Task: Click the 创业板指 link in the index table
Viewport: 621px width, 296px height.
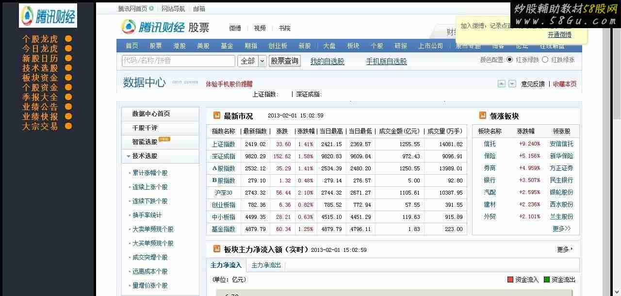Action: pyautogui.click(x=224, y=205)
